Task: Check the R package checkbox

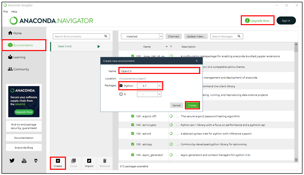Action: pyautogui.click(x=121, y=94)
